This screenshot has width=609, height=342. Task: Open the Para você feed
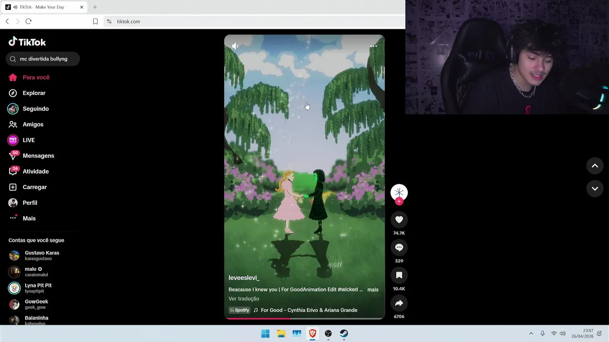(36, 77)
